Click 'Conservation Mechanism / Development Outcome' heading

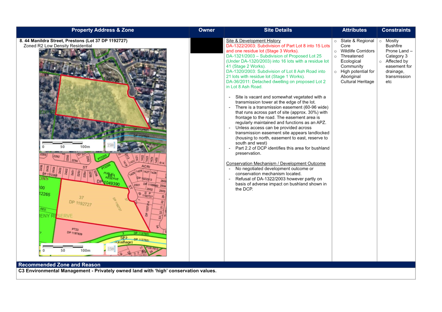tap(276, 163)
